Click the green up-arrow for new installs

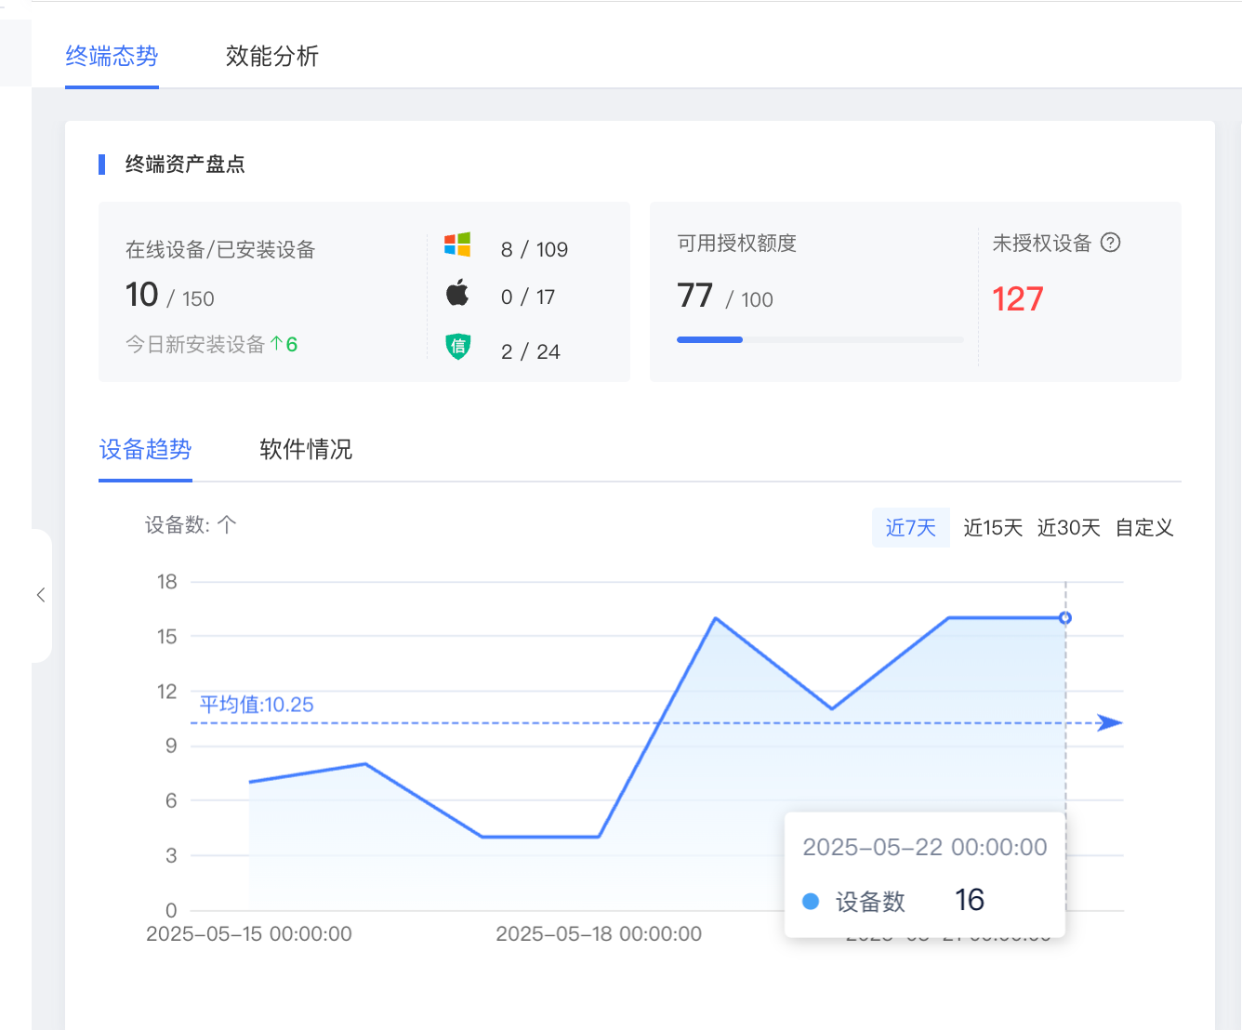[277, 344]
